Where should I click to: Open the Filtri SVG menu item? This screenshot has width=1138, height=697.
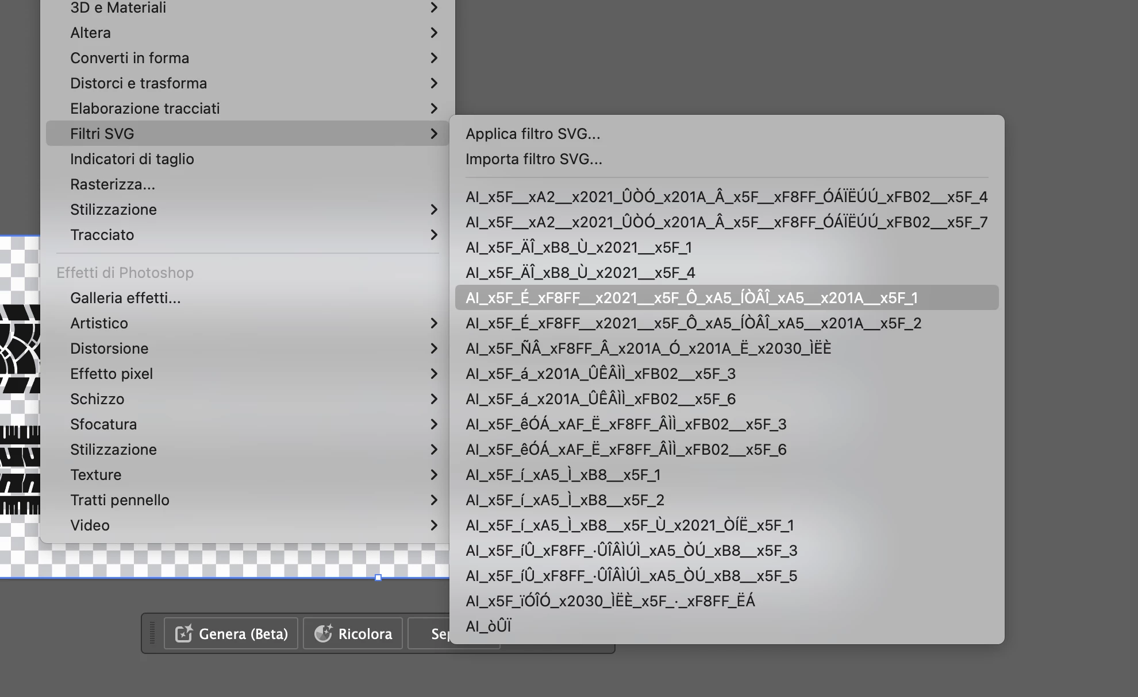[x=102, y=134]
